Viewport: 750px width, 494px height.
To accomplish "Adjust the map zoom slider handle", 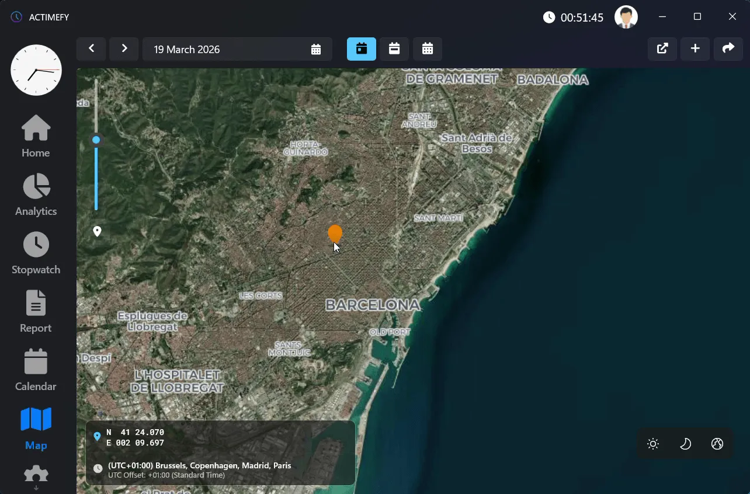I will click(96, 140).
